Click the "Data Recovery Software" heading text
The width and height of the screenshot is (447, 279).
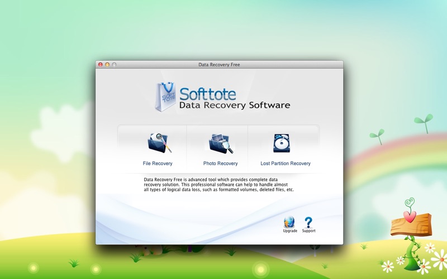(x=234, y=105)
